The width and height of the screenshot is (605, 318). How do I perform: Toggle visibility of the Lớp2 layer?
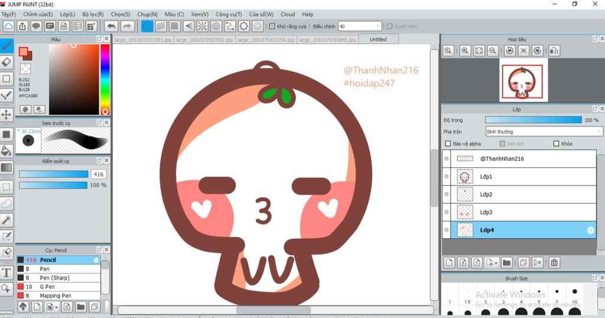tap(447, 194)
